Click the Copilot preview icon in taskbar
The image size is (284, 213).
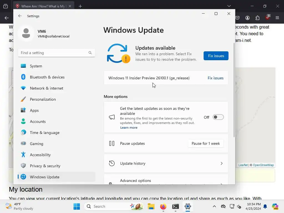tap(275, 206)
